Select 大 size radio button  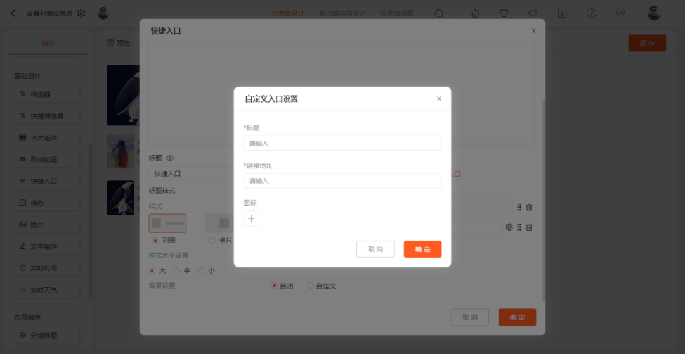point(152,271)
